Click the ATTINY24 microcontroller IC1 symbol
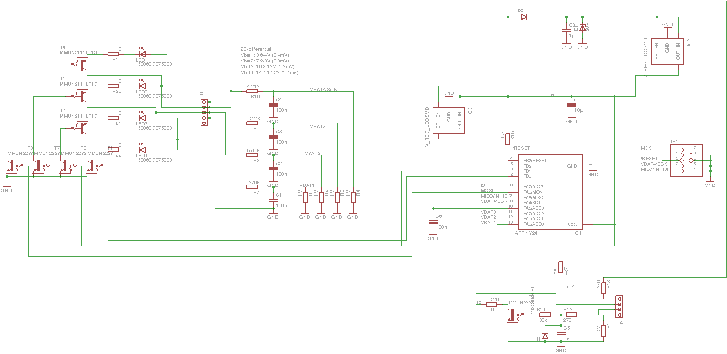Image resolution: width=727 pixels, height=354 pixels. [550, 192]
